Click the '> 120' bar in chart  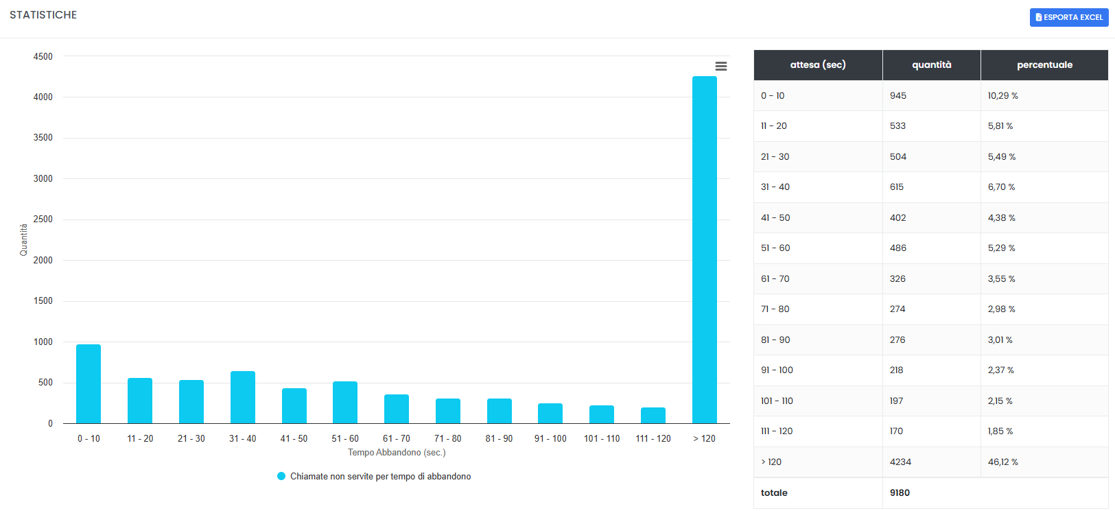click(704, 250)
